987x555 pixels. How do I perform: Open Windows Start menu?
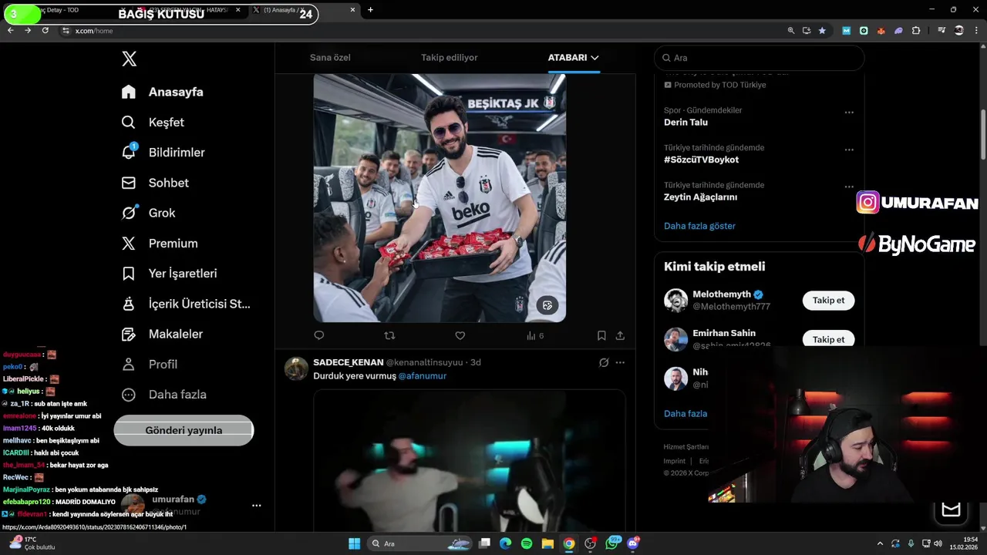pos(354,543)
